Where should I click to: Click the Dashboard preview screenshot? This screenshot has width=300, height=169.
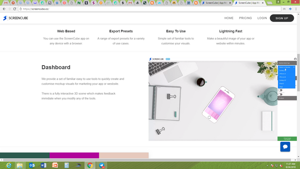click(x=223, y=99)
